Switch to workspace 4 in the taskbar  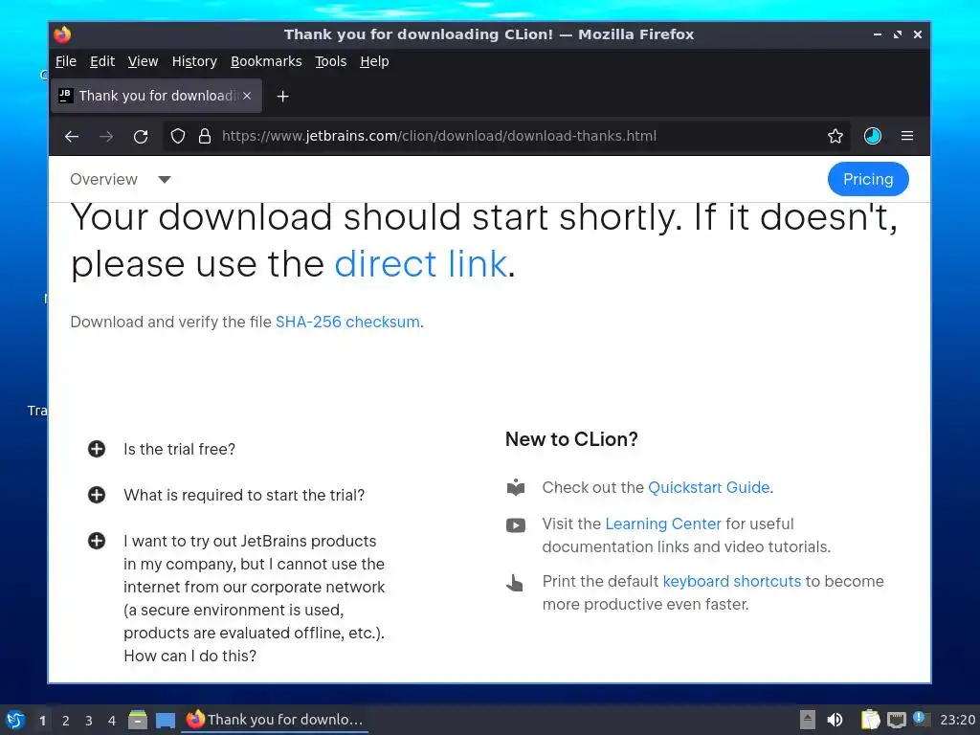click(112, 721)
